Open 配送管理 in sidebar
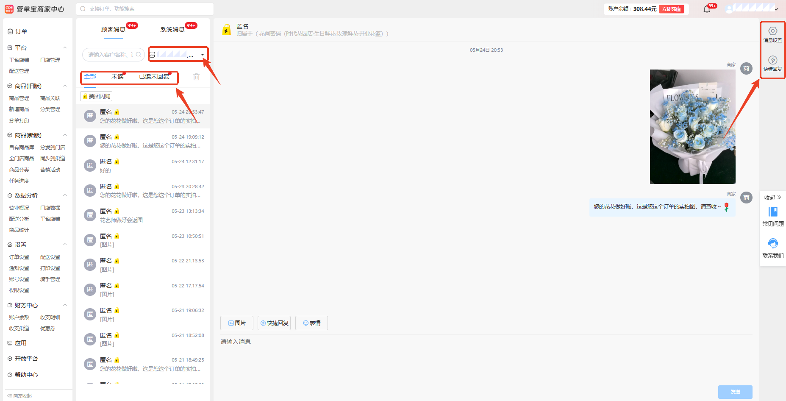The width and height of the screenshot is (786, 401). click(x=19, y=71)
